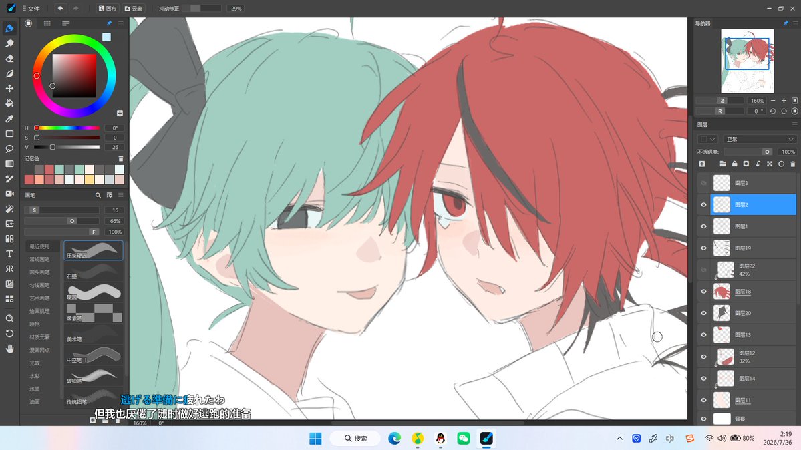Create a new layer folder
Viewport: 801px width, 450px height.
[723, 164]
